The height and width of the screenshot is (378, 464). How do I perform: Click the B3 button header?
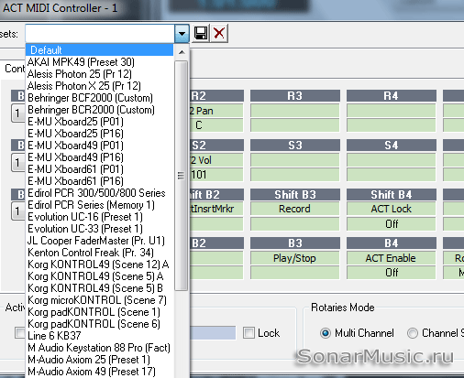coord(295,243)
